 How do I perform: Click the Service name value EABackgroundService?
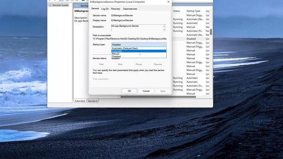(x=122, y=15)
